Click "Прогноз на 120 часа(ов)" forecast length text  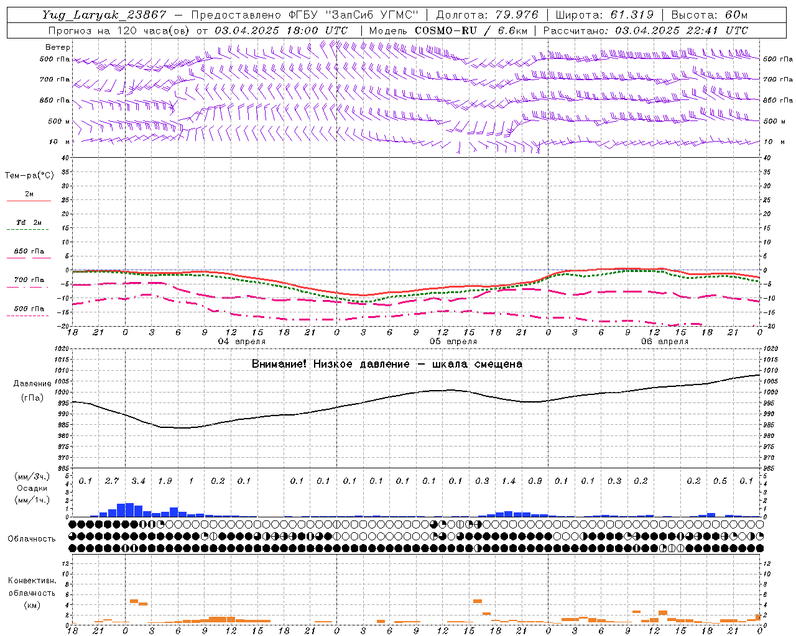point(118,30)
